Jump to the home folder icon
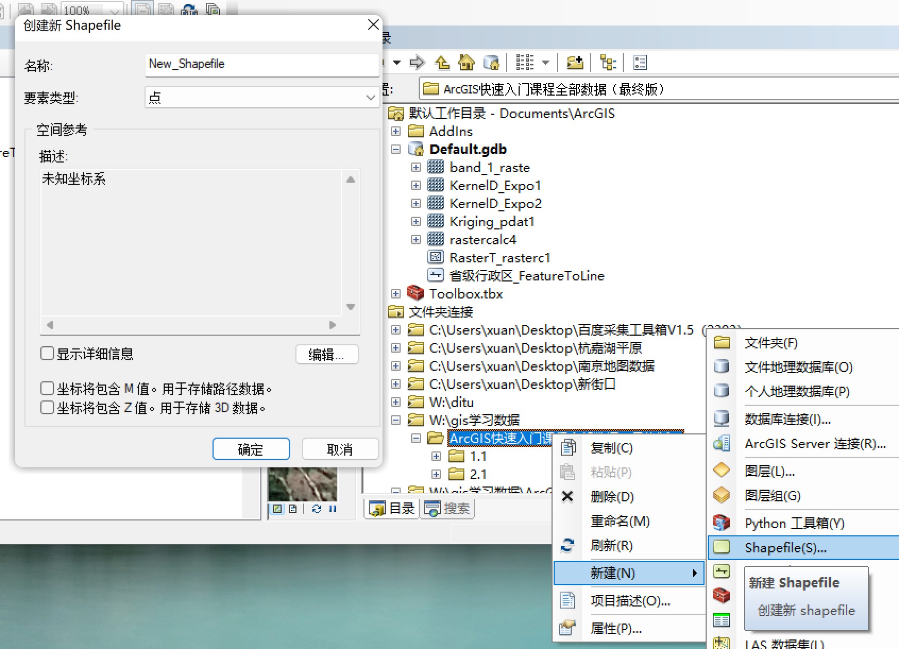The height and width of the screenshot is (649, 899). [467, 63]
